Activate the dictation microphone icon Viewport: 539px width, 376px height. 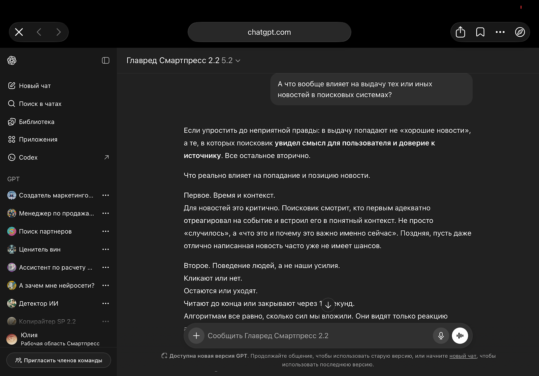441,335
